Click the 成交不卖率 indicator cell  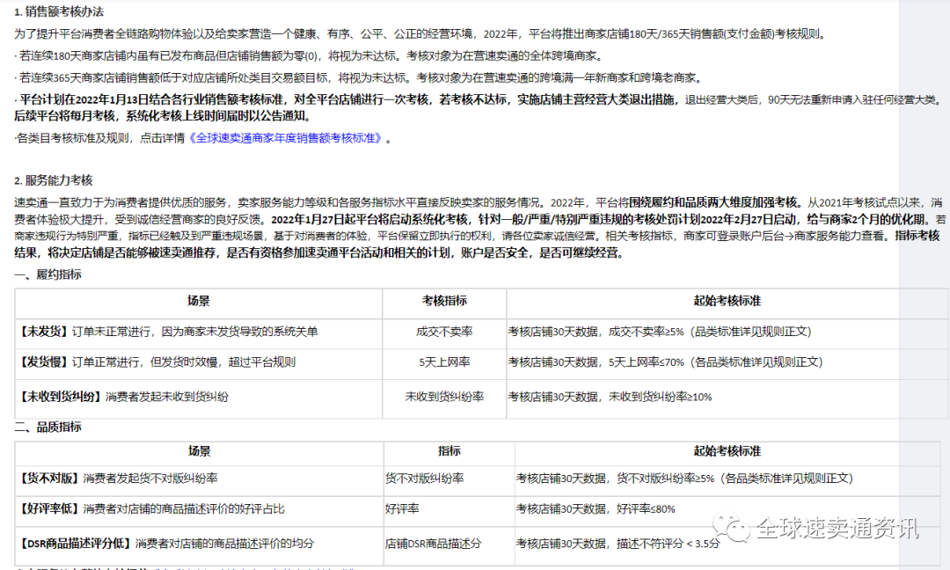[444, 332]
